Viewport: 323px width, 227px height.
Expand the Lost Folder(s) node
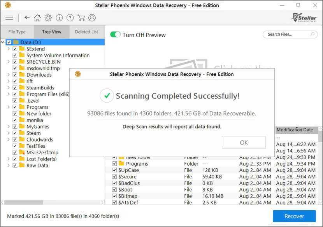click(x=9, y=159)
